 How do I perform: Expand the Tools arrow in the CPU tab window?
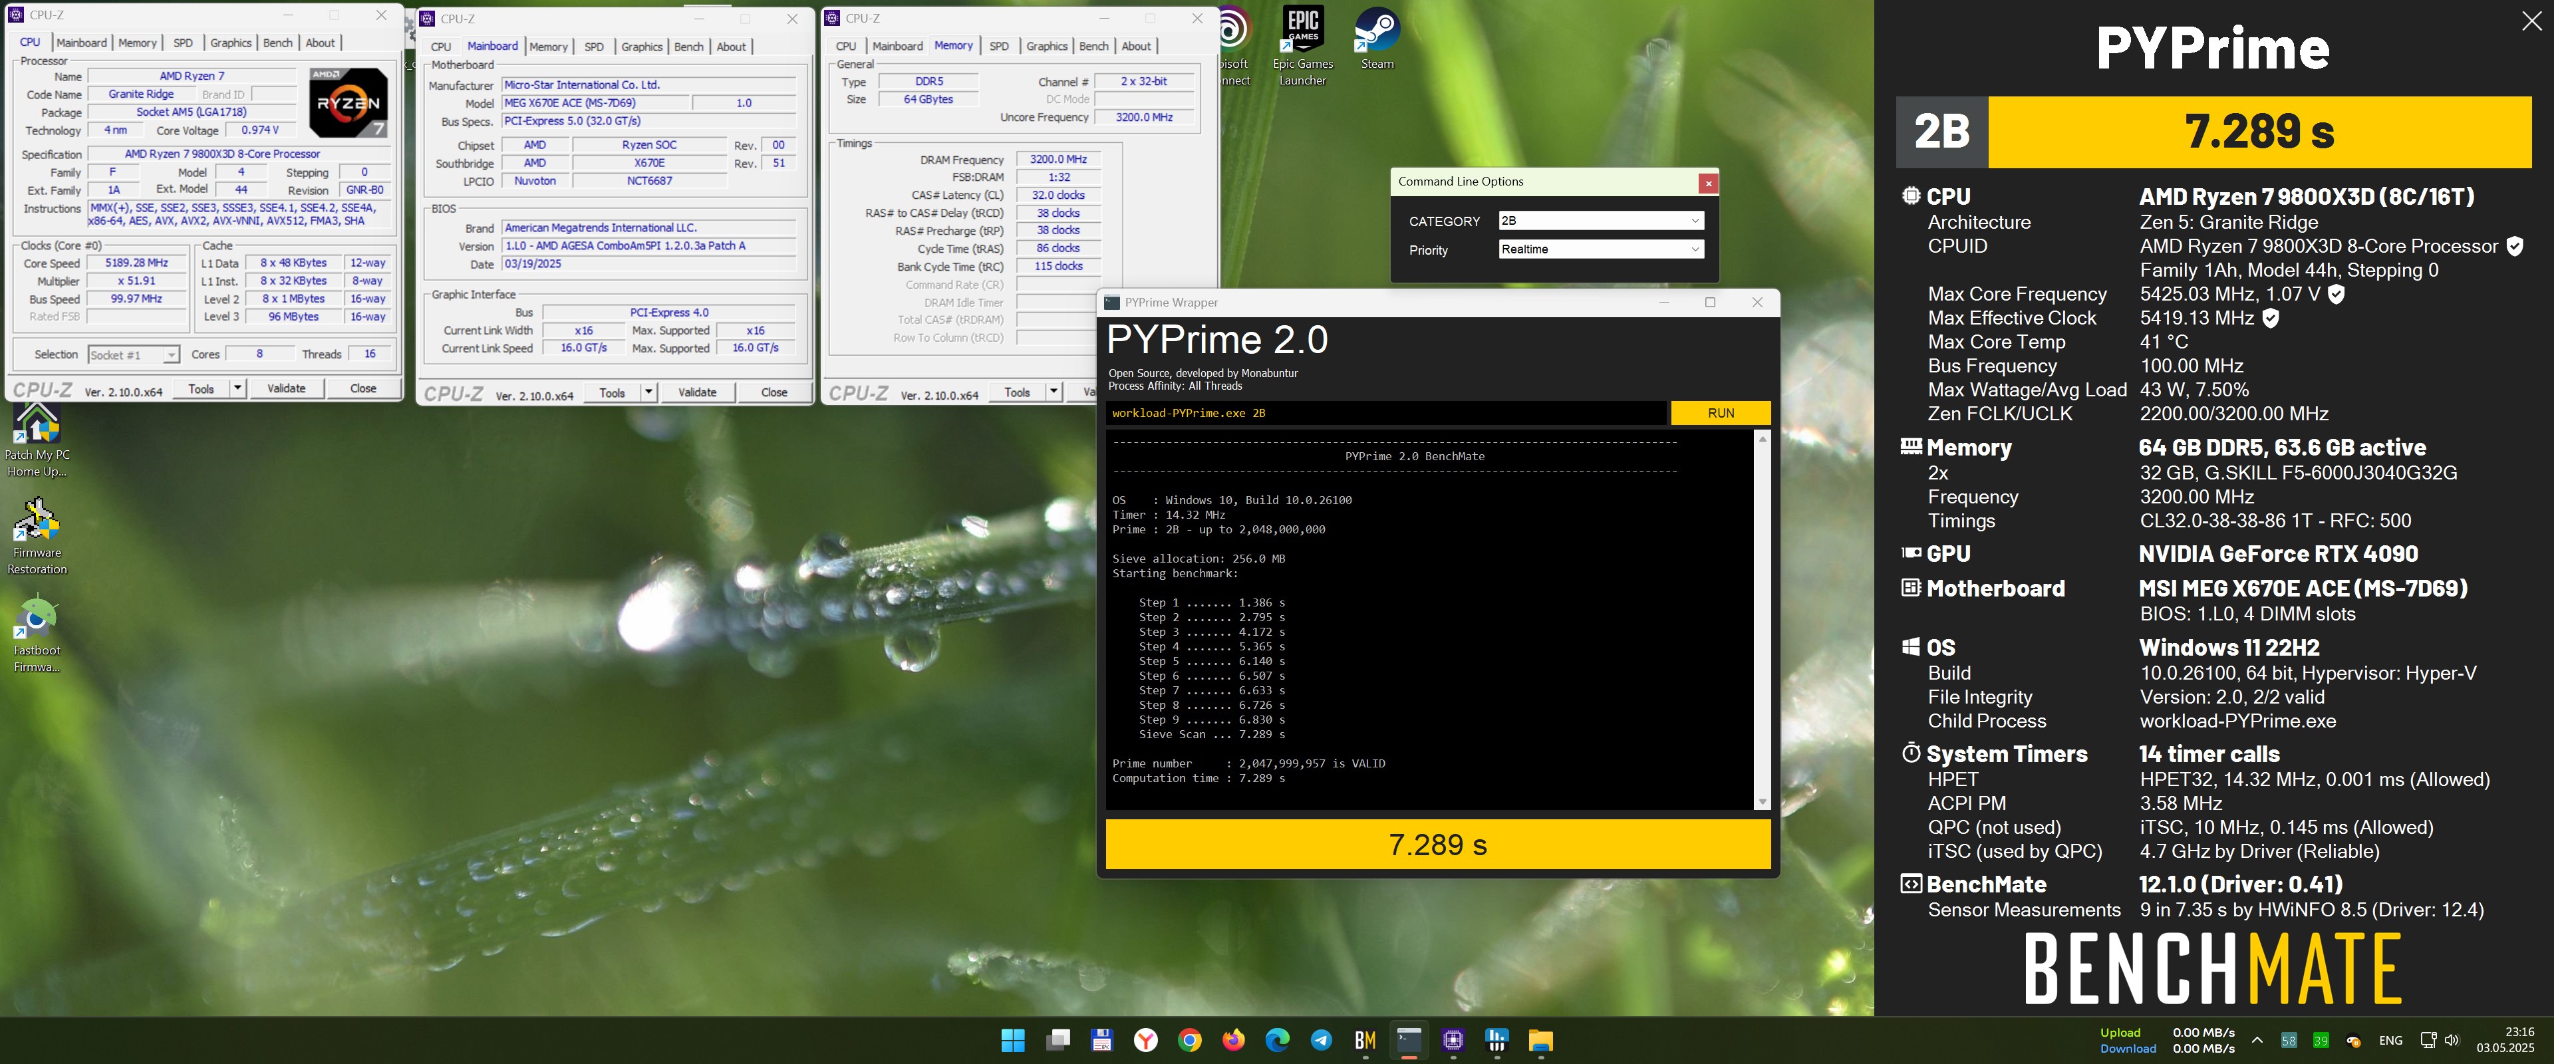point(238,388)
